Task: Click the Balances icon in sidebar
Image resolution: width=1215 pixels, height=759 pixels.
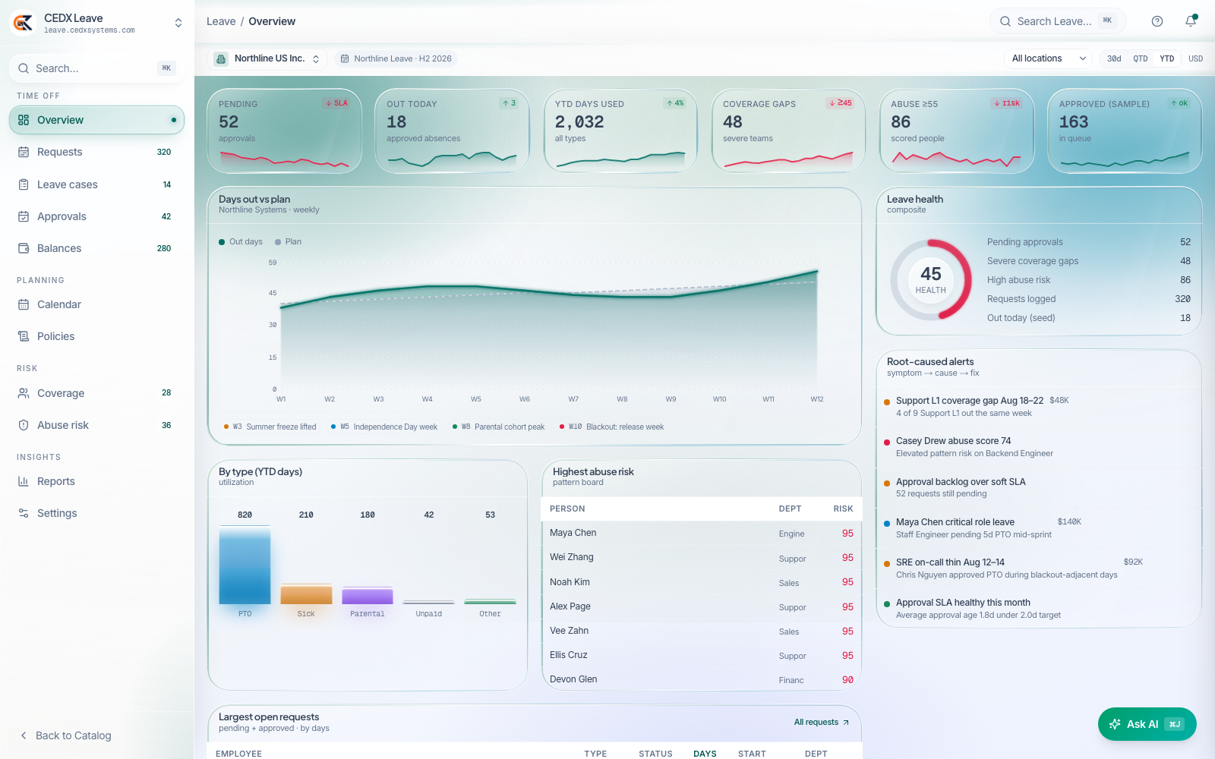Action: click(x=24, y=248)
